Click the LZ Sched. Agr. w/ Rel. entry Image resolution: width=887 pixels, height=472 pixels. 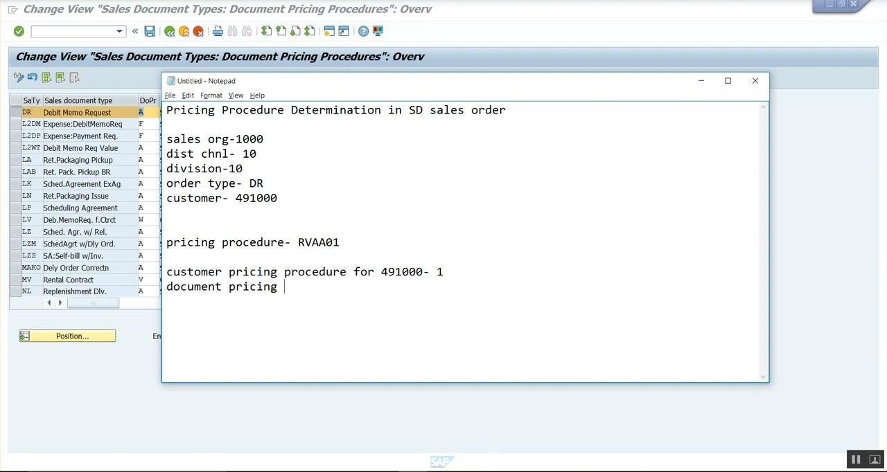(79, 232)
